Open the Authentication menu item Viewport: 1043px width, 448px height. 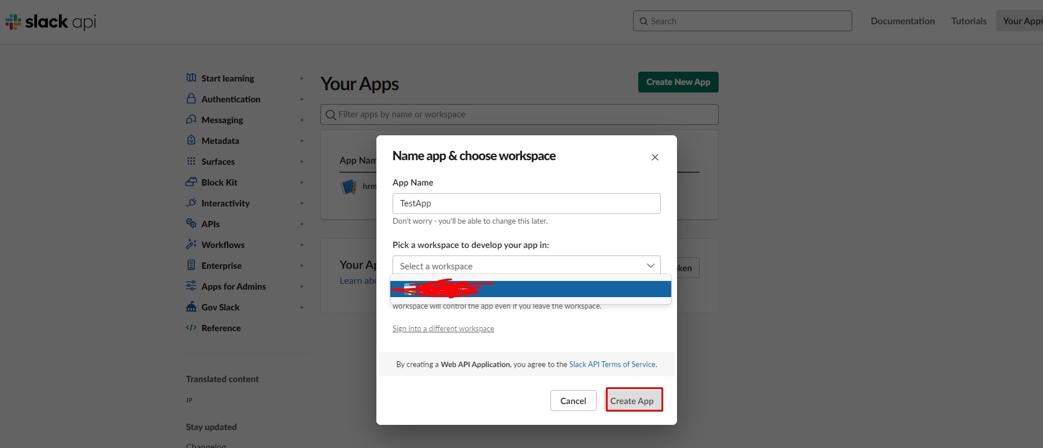coord(231,99)
